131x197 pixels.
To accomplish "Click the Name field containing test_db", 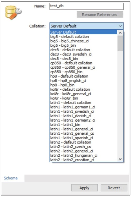I will click(x=86, y=6).
